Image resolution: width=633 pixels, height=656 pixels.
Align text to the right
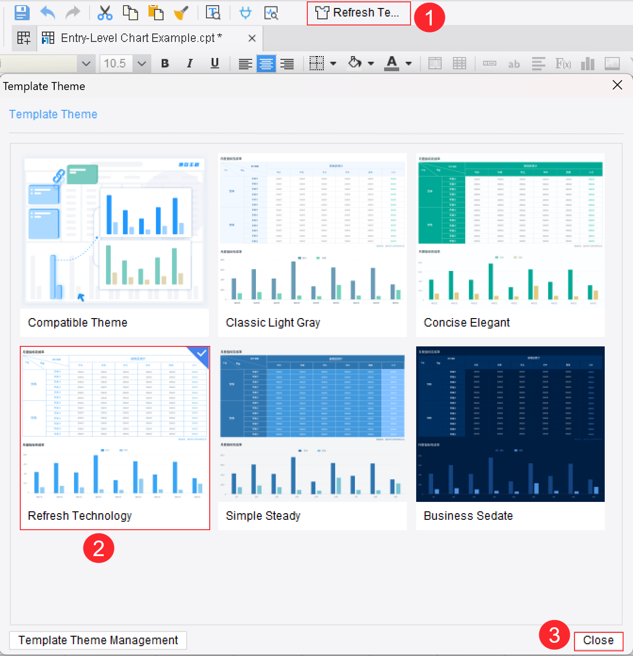pos(287,63)
